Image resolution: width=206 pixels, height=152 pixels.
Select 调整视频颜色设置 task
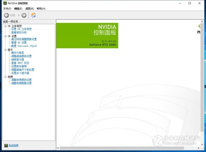click(21, 80)
